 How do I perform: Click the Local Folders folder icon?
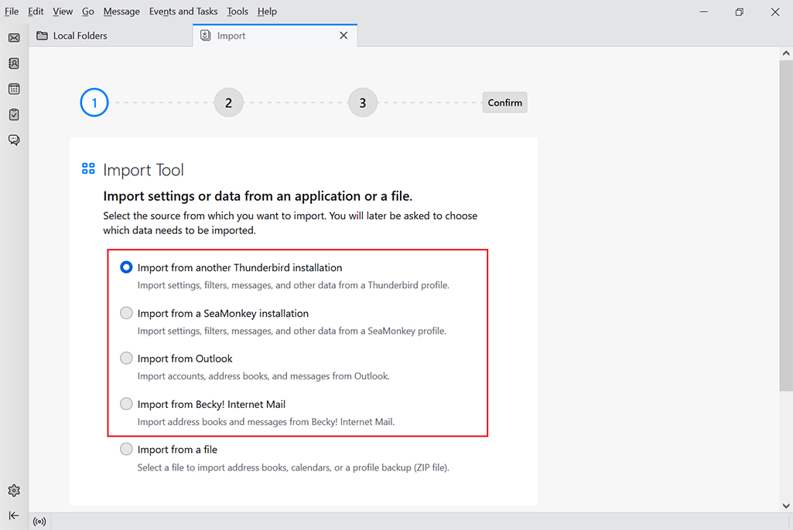pos(43,36)
